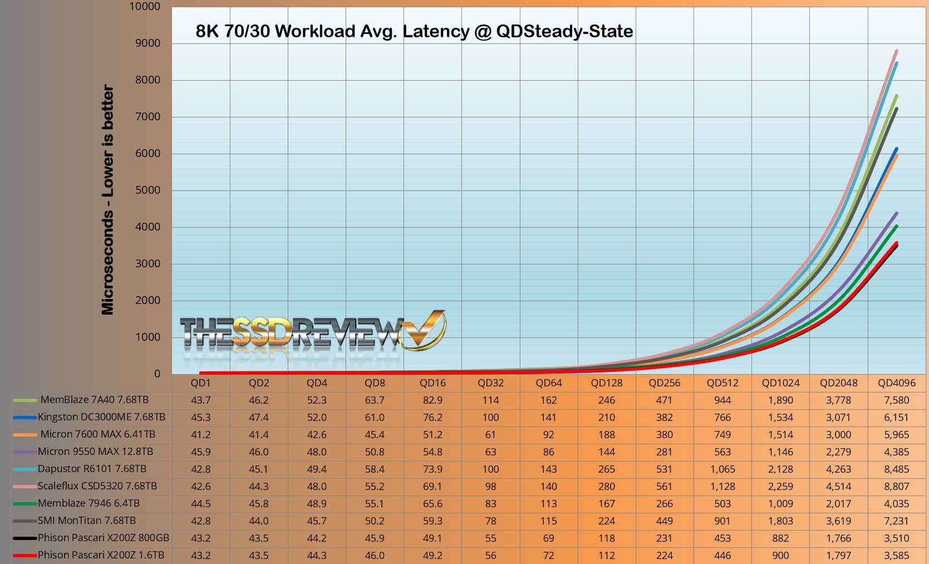Select the 'MemBlaze 7A40 7.68TB' series label
The width and height of the screenshot is (929, 564).
95,400
